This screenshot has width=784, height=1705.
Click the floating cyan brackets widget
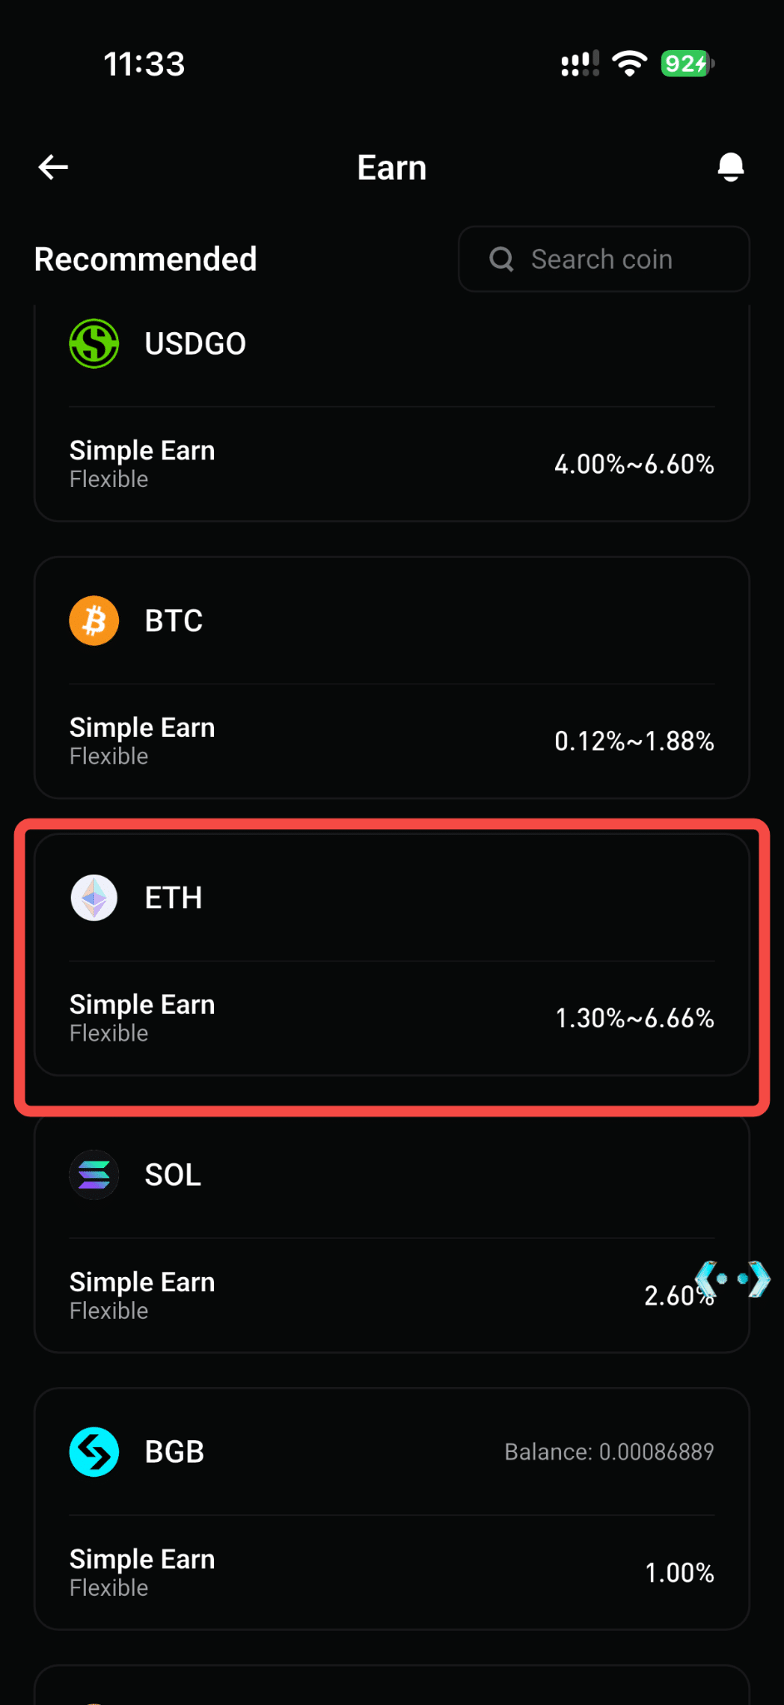(x=732, y=1279)
